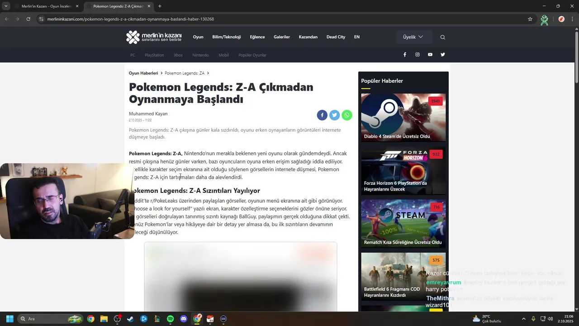The height and width of the screenshot is (326, 579).
Task: Select the Nintendo category link
Action: (200, 55)
